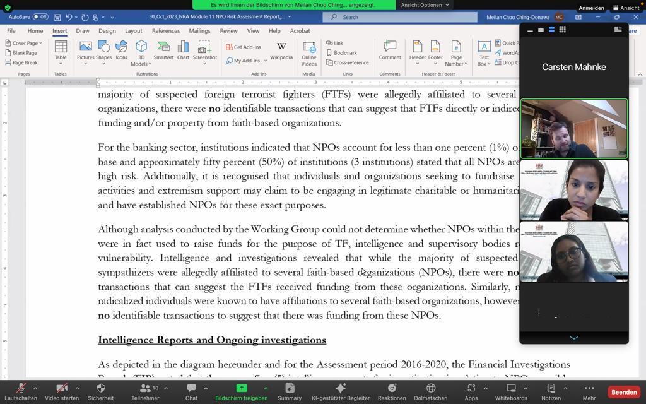The image size is (646, 404).
Task: Open the Footer dropdown
Action: (435, 53)
